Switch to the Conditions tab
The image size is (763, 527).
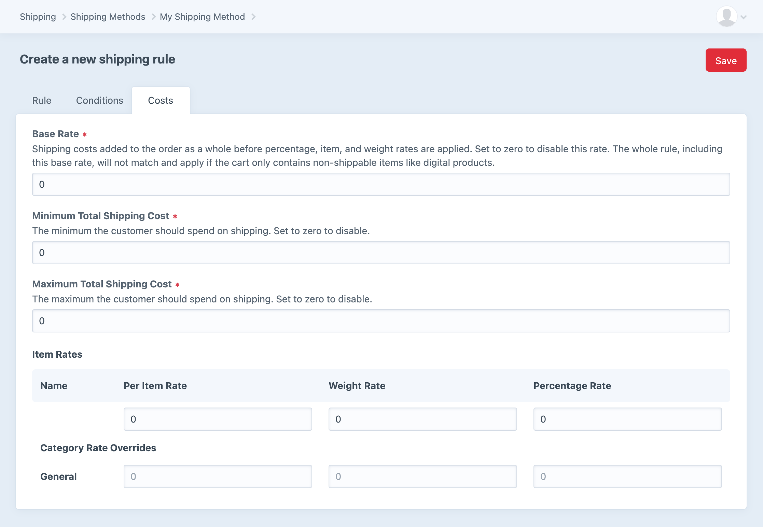[x=100, y=100]
